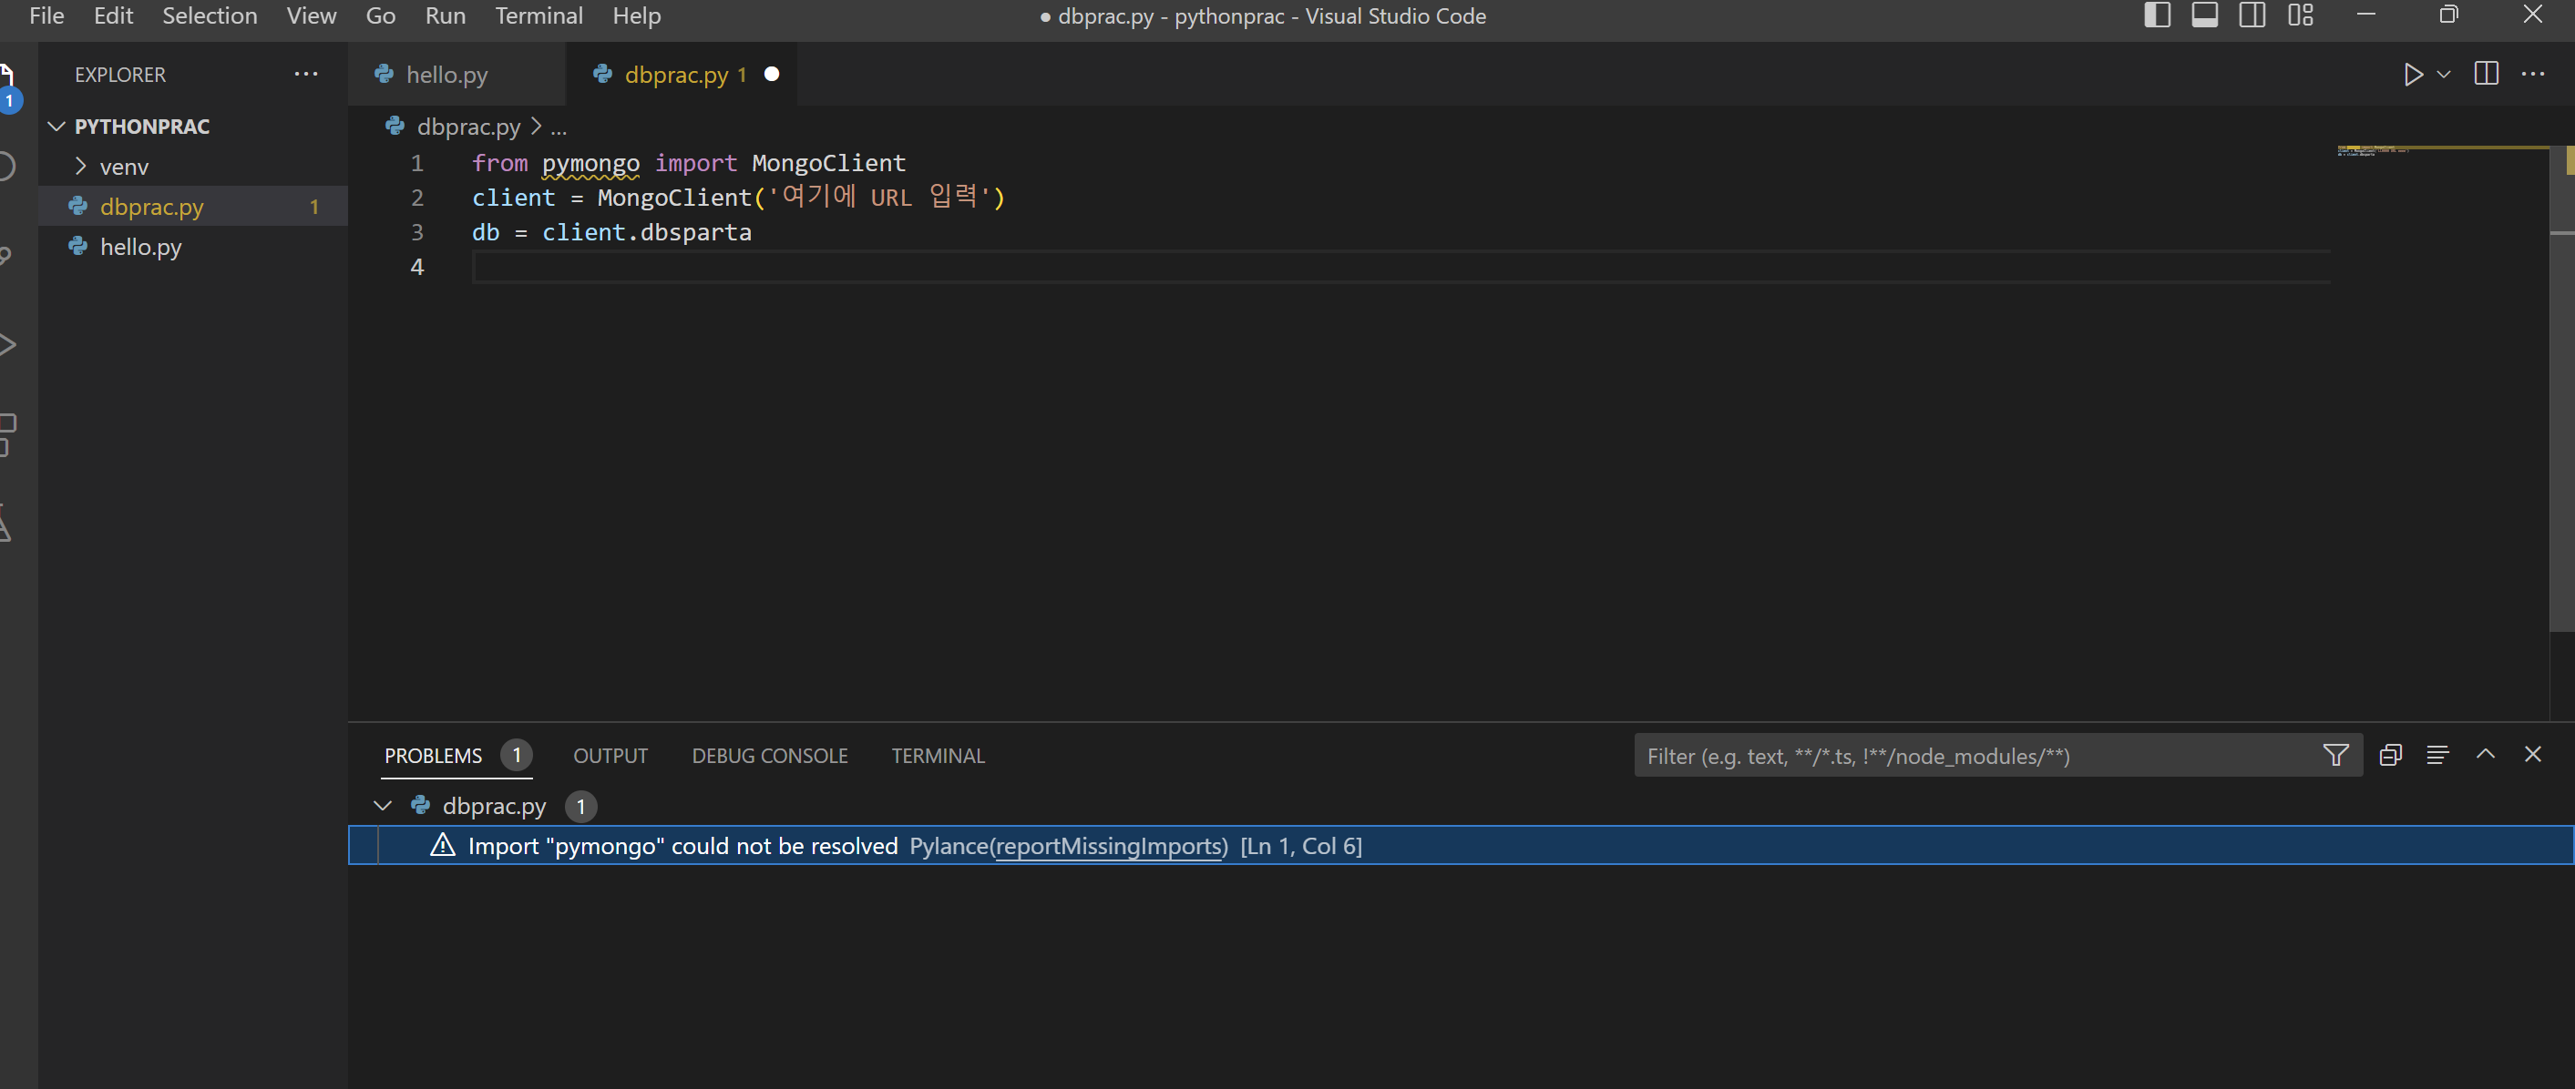Open the Terminal menu
The height and width of the screenshot is (1089, 2575).
[539, 16]
